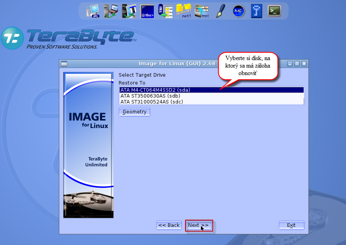Viewport: 346px width, 245px height.
Task: Open the MC Midnight Commander icon
Action: pos(238,11)
